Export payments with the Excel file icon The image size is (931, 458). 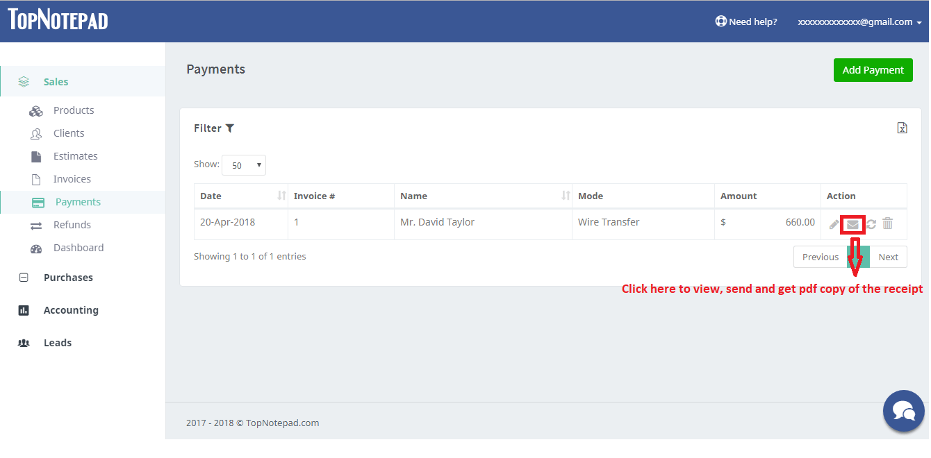[902, 128]
